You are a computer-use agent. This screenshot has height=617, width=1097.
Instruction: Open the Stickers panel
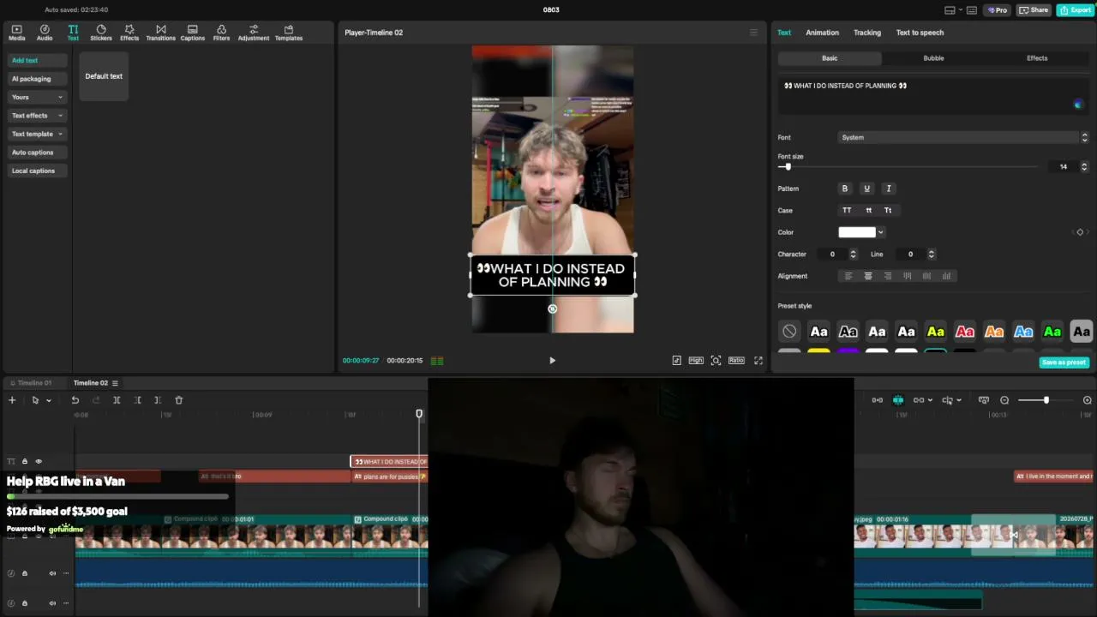click(x=101, y=33)
